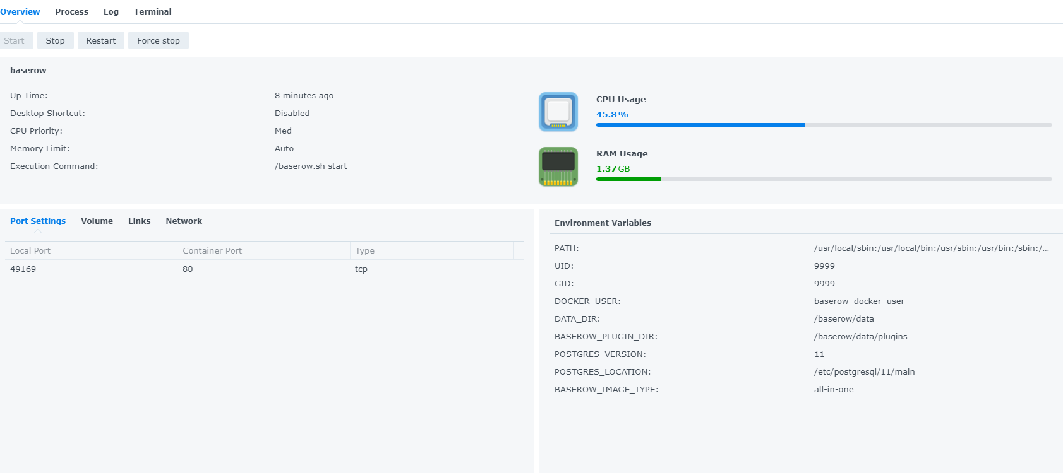
Task: Select the Network tab
Action: (x=184, y=221)
